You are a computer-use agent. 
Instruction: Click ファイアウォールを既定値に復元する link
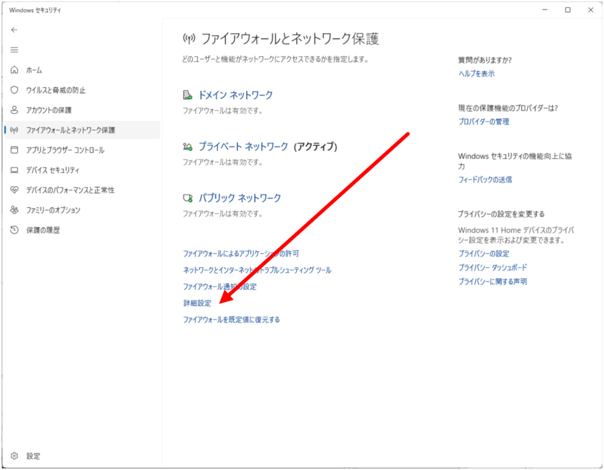231,320
